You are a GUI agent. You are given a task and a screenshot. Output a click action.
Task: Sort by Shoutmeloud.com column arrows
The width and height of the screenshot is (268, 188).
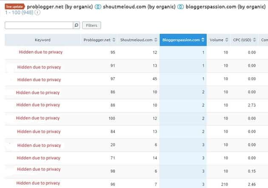(156, 40)
